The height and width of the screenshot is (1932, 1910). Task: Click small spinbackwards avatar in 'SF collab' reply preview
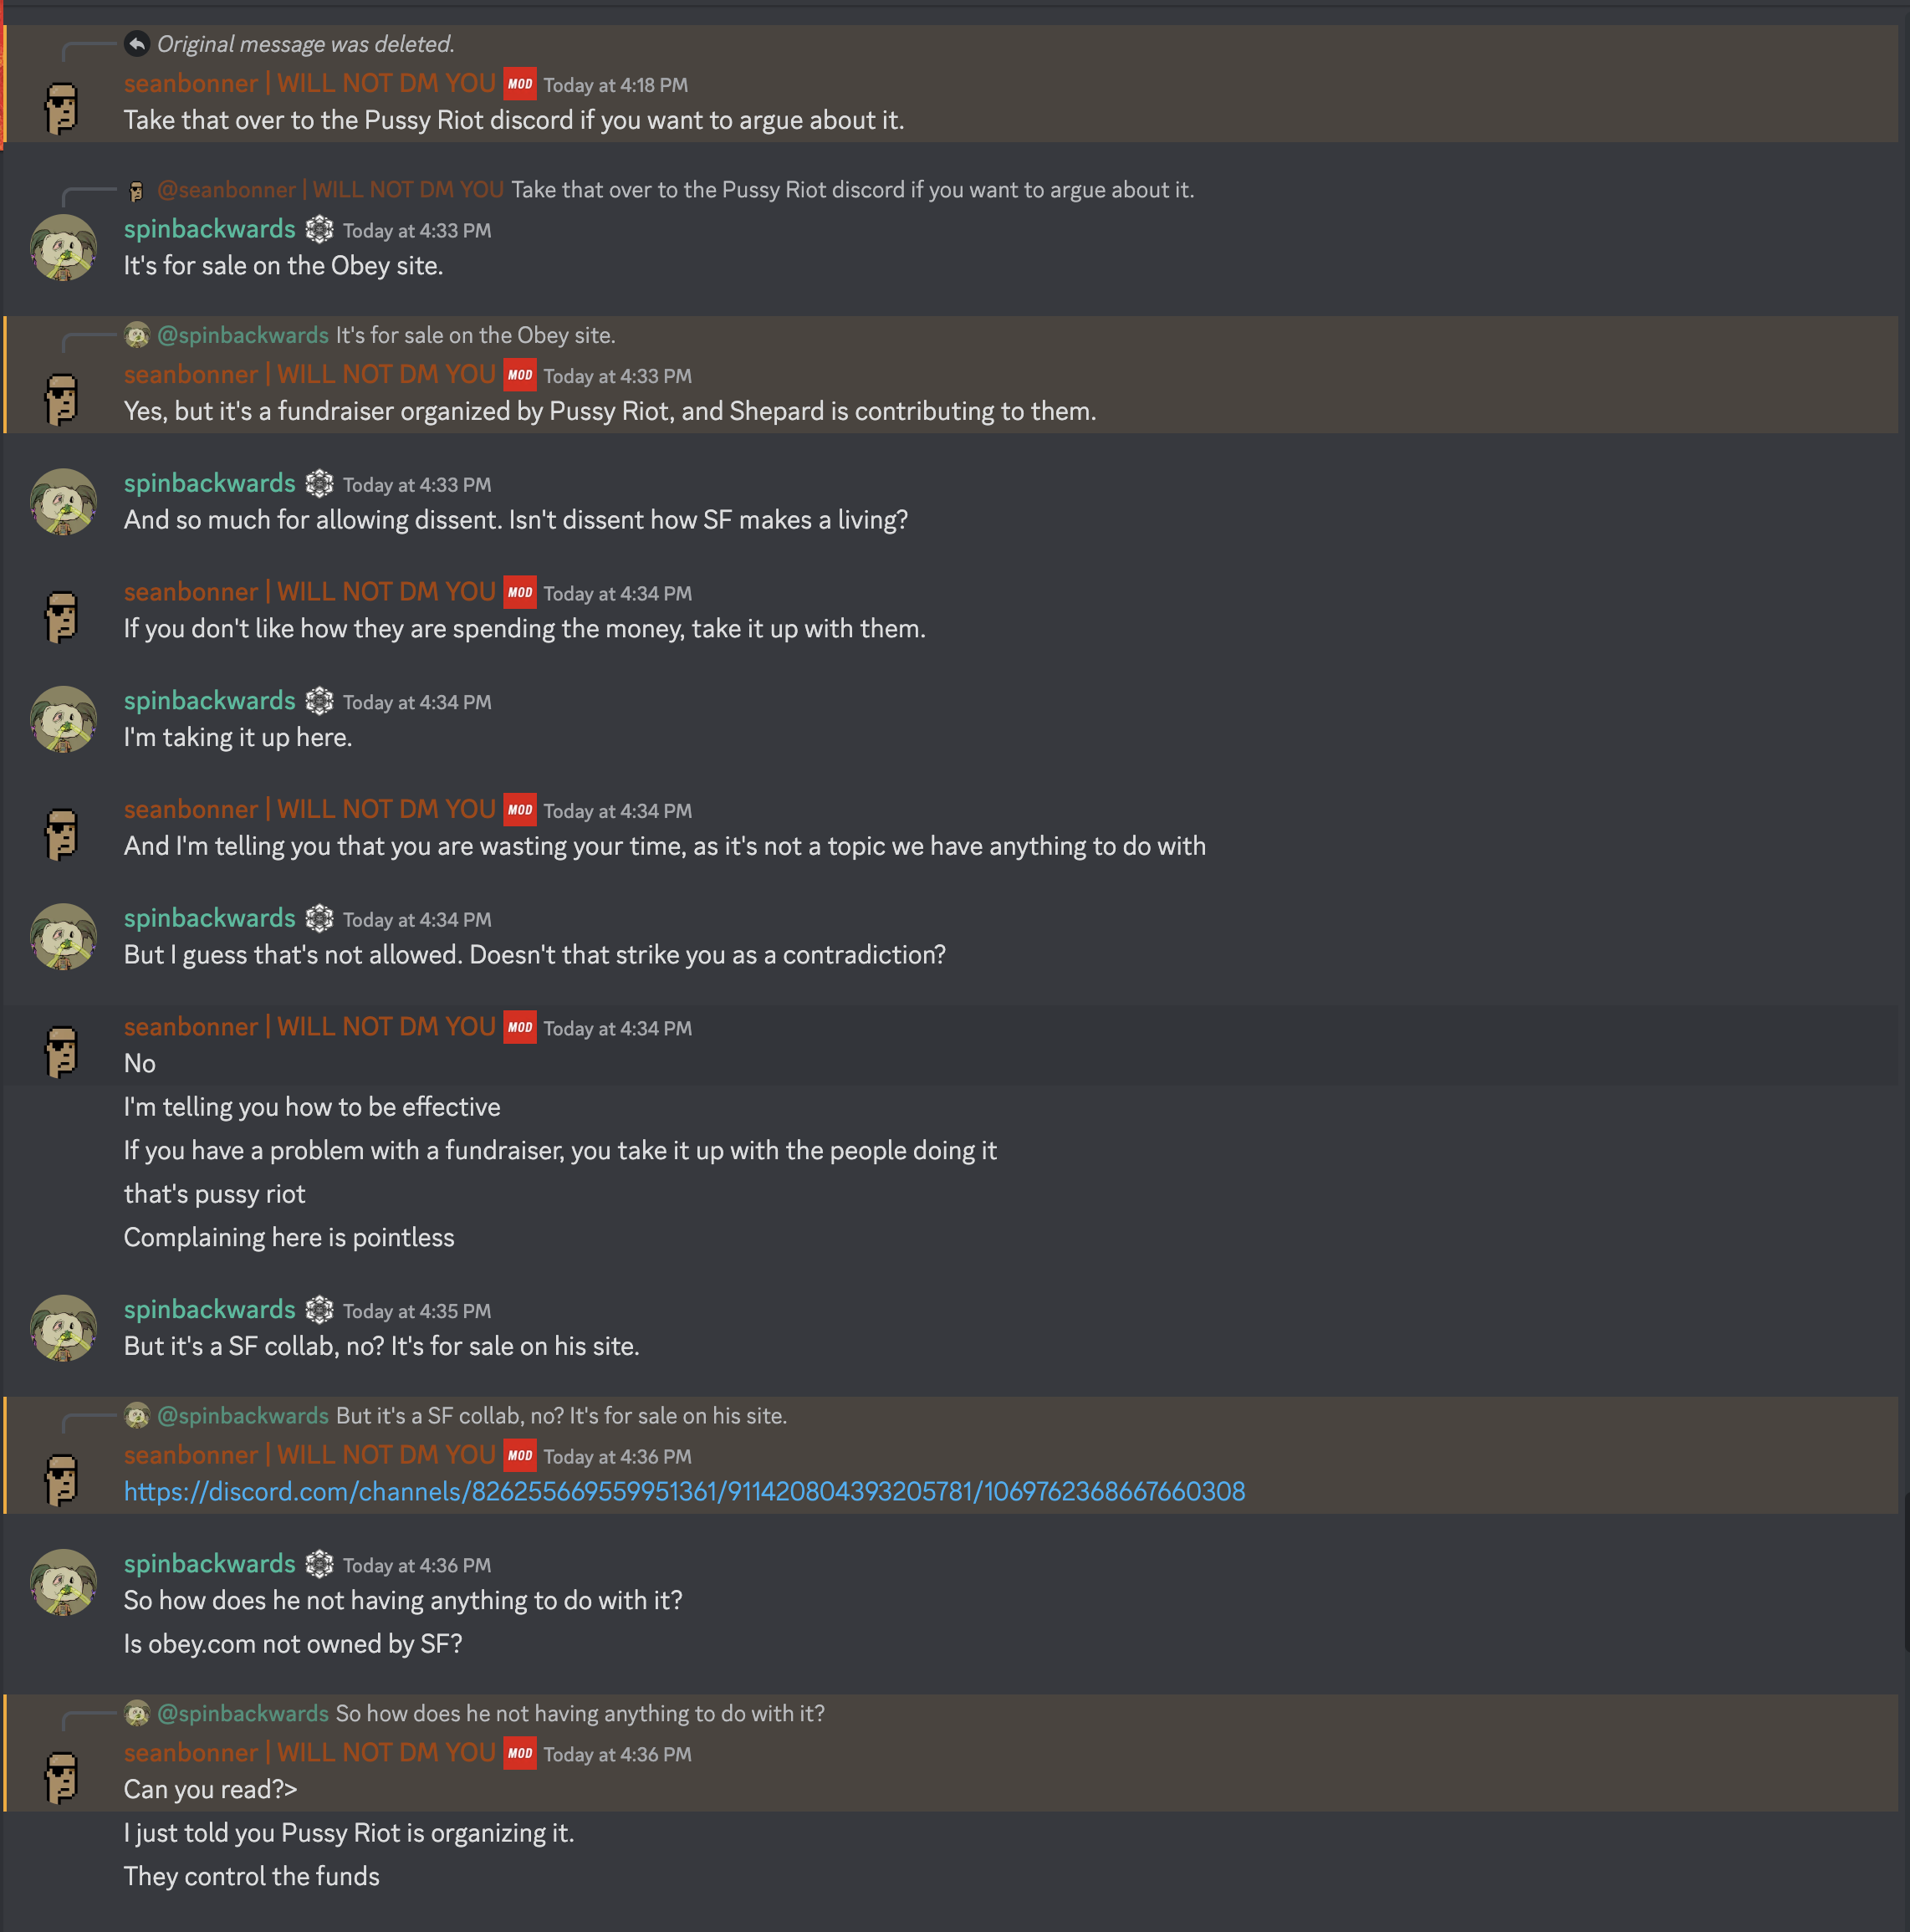(x=137, y=1415)
